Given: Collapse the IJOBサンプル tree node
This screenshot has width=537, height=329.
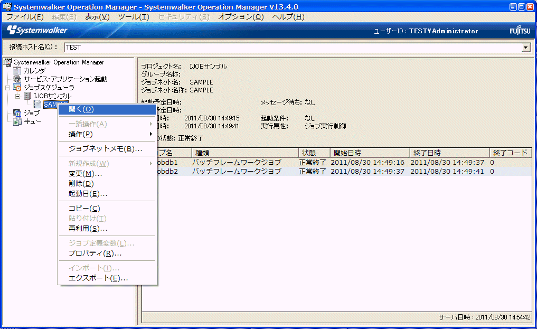Looking at the screenshot, I should (x=18, y=96).
